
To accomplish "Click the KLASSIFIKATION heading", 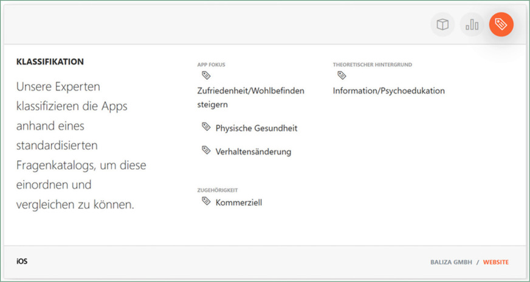I will click(50, 62).
